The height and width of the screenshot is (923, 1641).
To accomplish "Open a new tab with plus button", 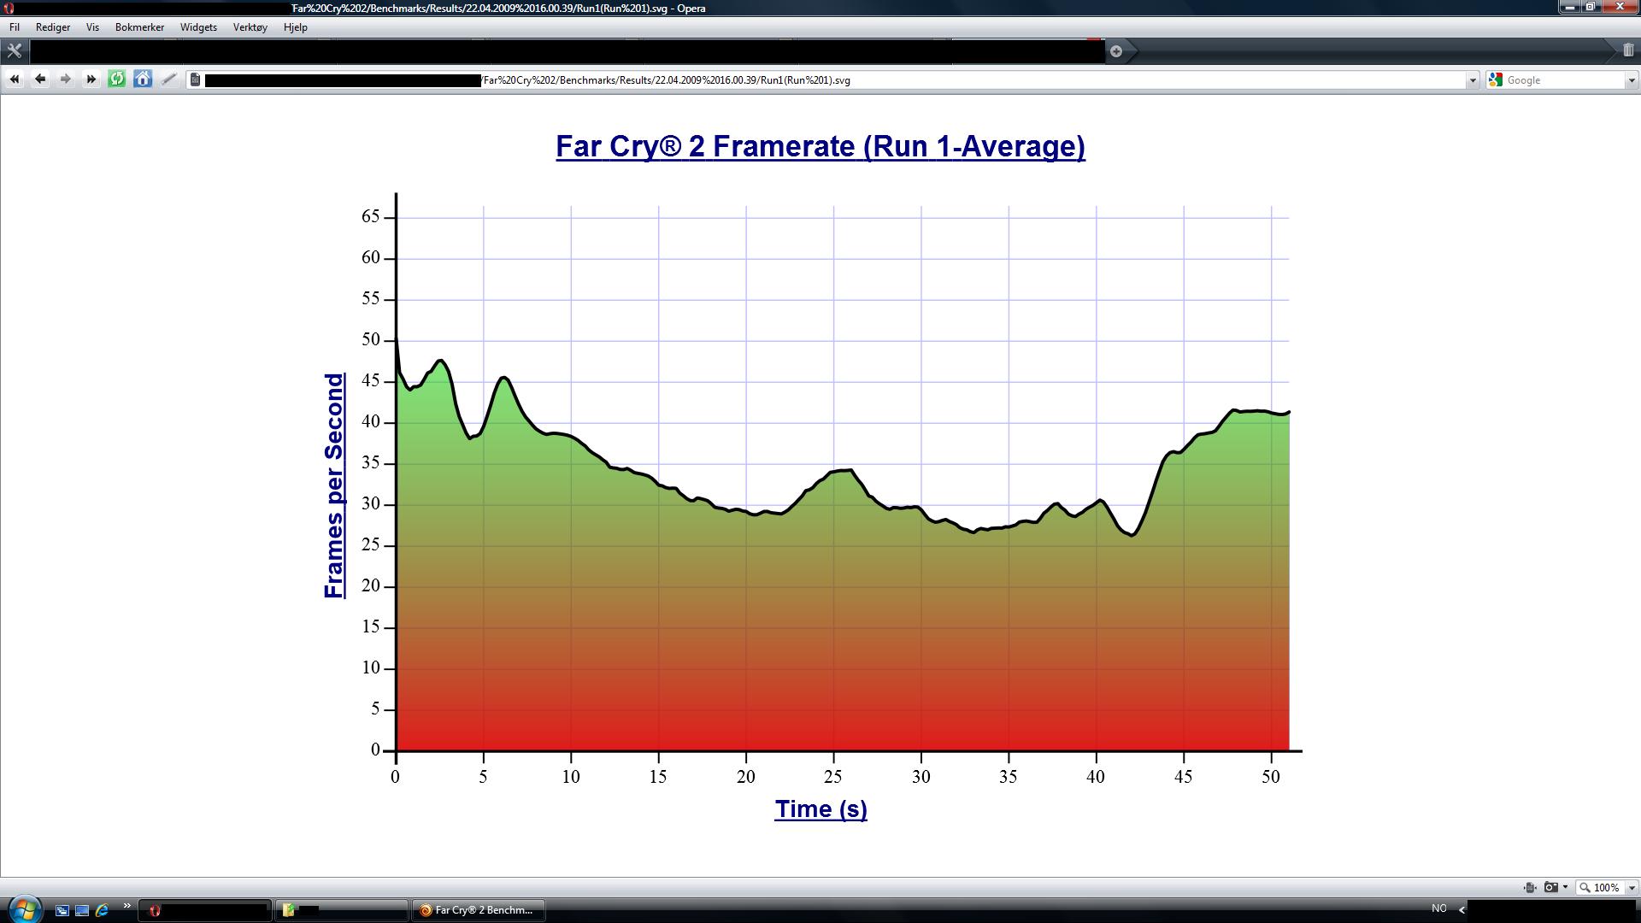I will [1116, 51].
